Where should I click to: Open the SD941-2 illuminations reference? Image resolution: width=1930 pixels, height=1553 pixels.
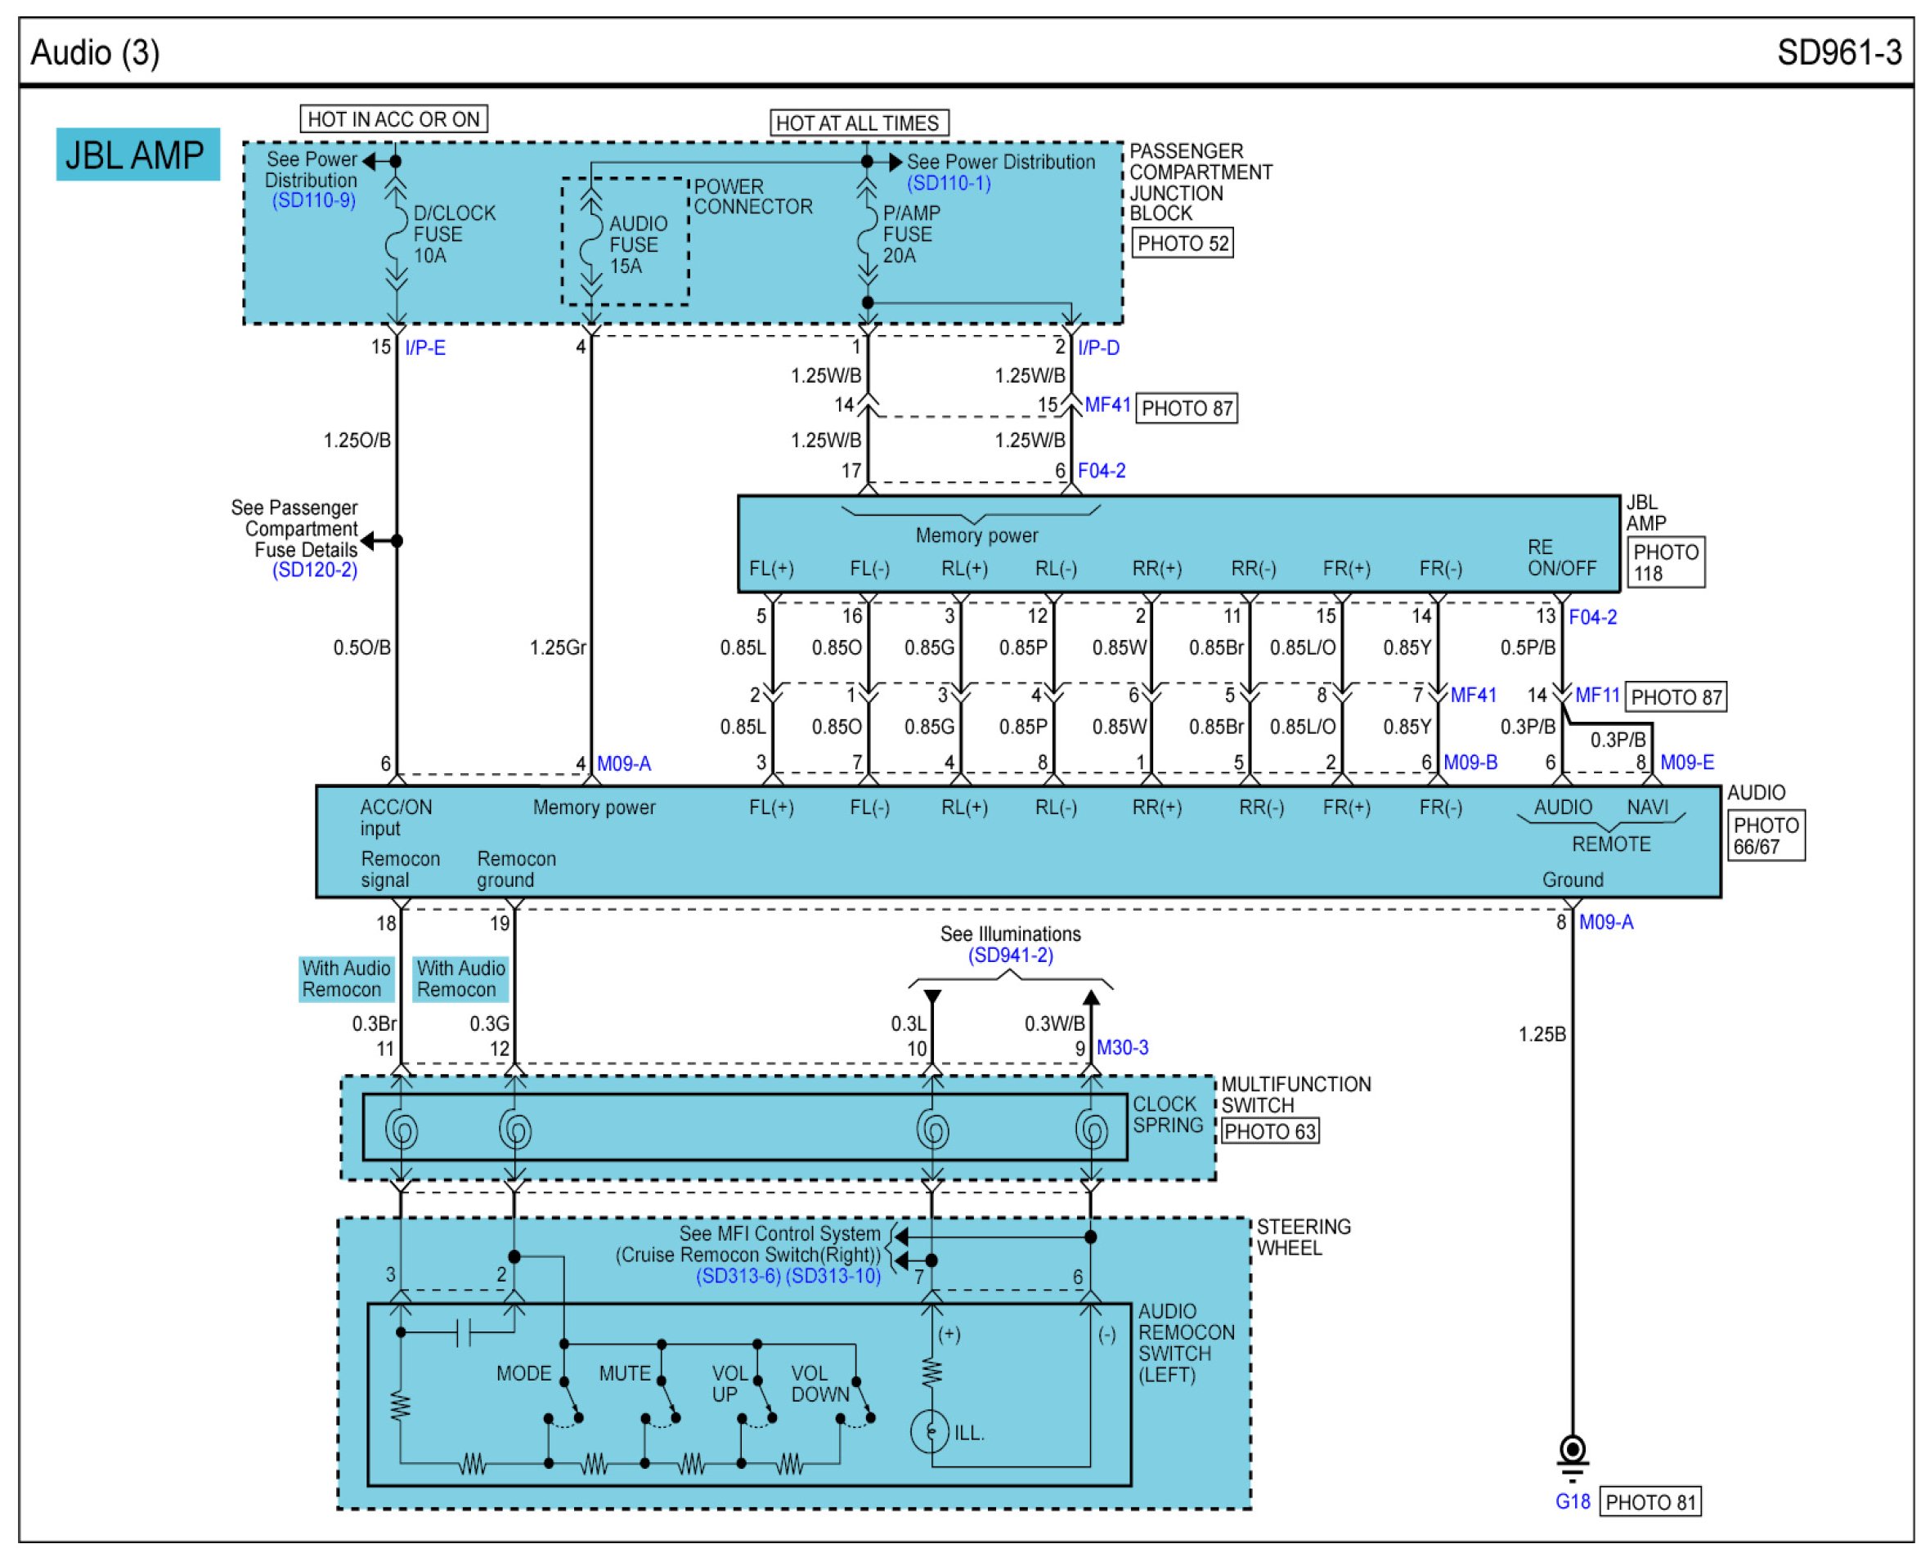[x=1010, y=956]
